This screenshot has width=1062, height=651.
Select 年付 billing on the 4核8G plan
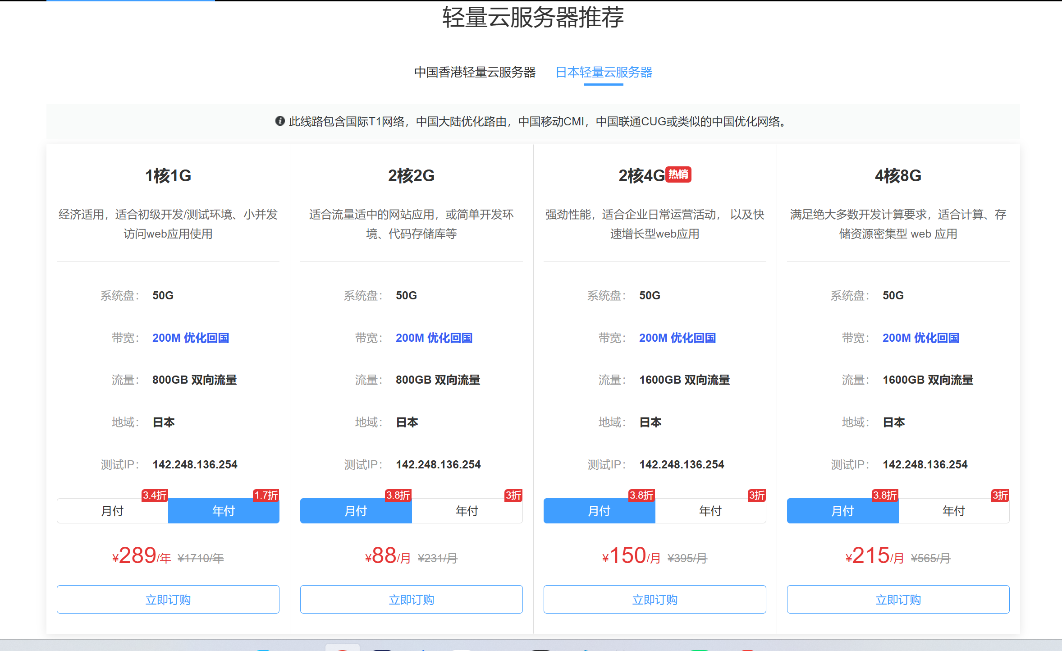pos(954,511)
